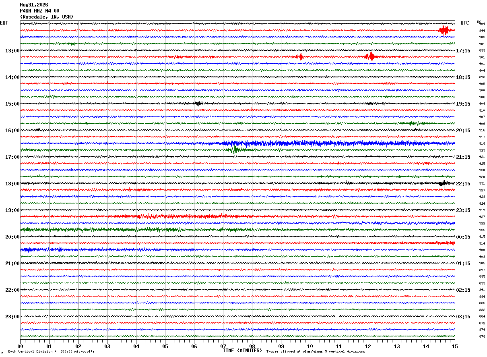487x357 pixels.
Task: Click the black burst at the 18:00 row's end
Action: coord(444,183)
